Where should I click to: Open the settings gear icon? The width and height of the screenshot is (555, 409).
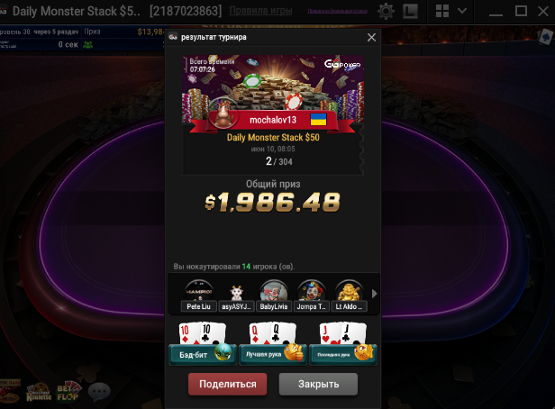pos(386,12)
